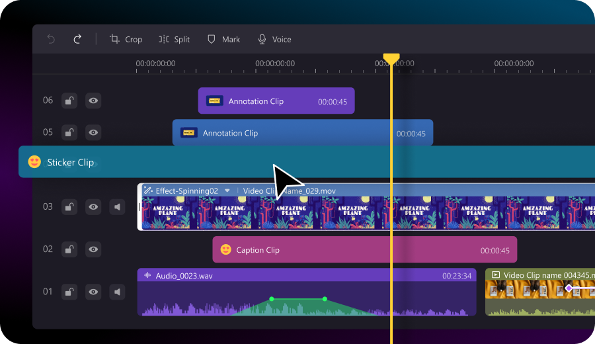Screen dimensions: 595x344
Task: Select Video Clip name 004345 clip
Action: [540, 292]
